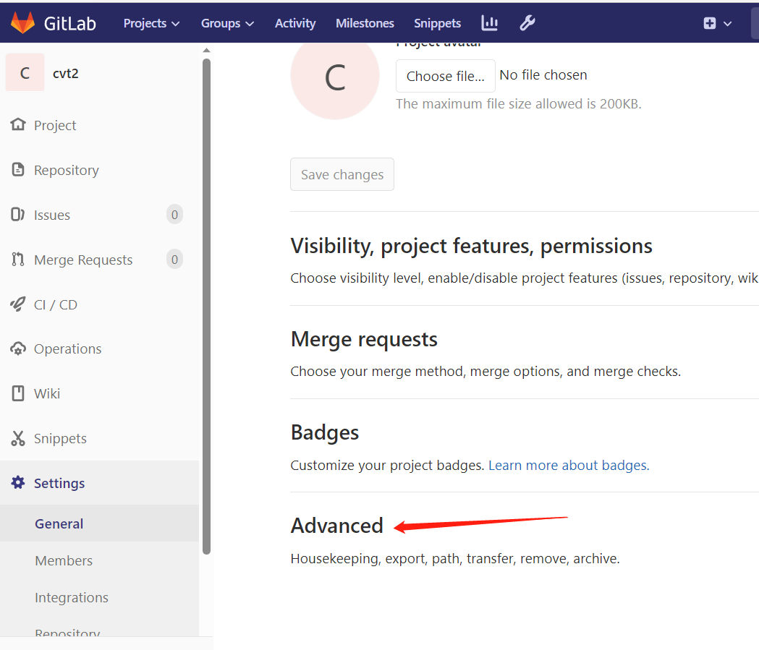Click the Repository file icon

[18, 170]
